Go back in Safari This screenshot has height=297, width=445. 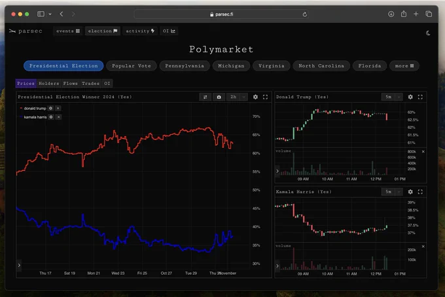(62, 14)
